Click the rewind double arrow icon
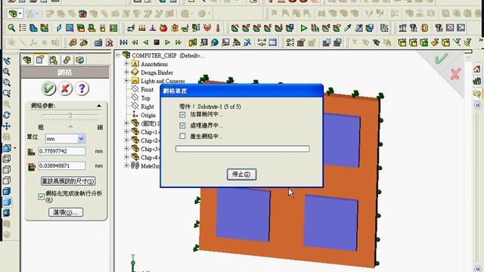Viewport: 484px width, 272px height. pos(135,42)
